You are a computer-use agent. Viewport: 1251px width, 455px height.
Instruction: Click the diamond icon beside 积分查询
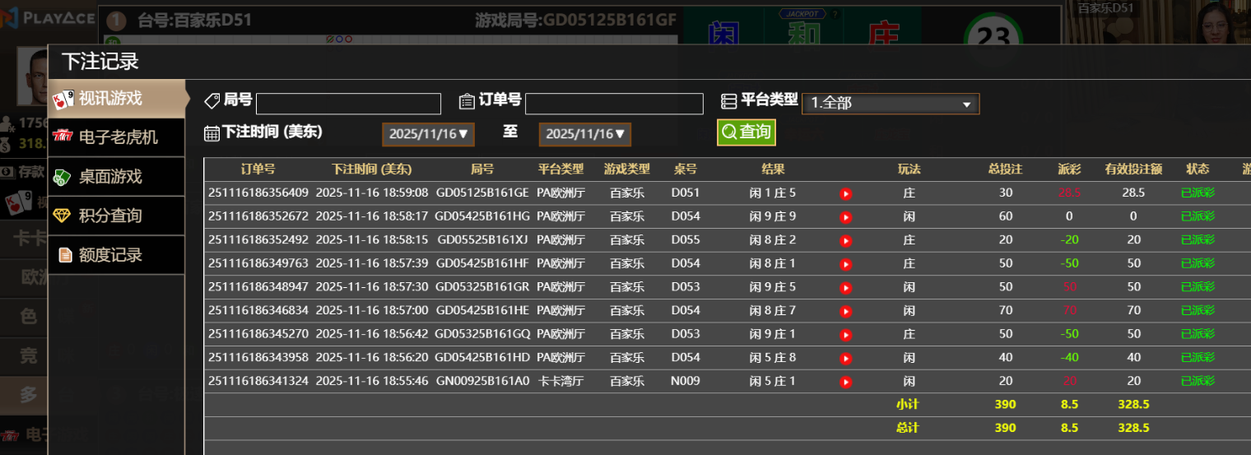pos(63,216)
